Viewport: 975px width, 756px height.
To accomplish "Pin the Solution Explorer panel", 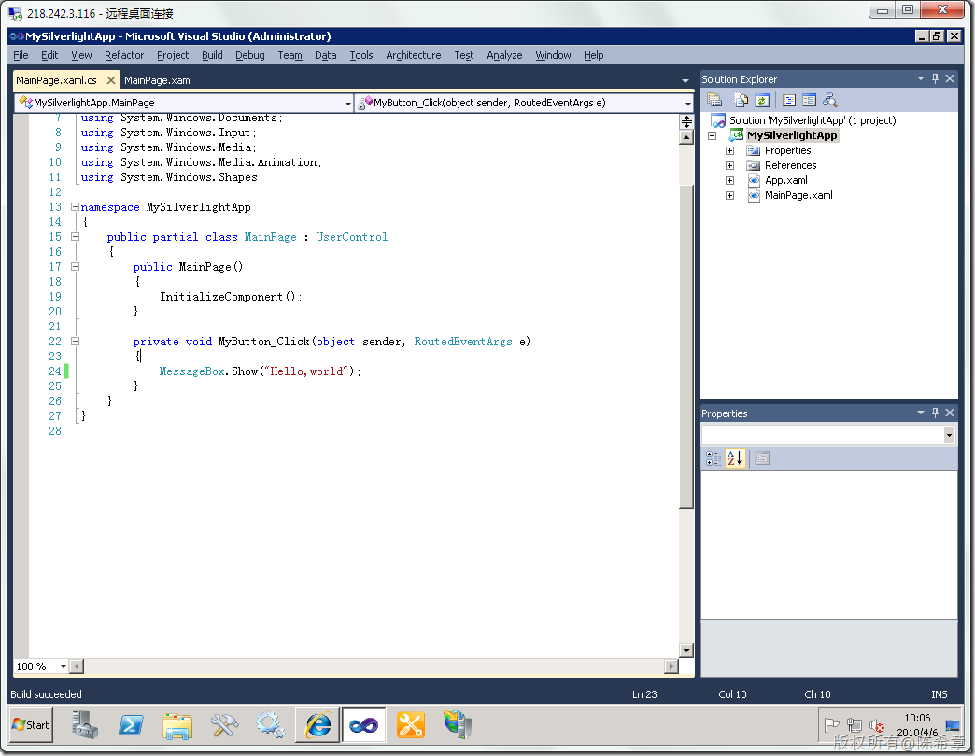I will click(x=935, y=79).
